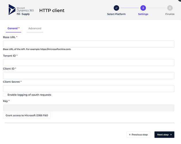
Task: Select the Client ID text box
Action: [x=89, y=75]
